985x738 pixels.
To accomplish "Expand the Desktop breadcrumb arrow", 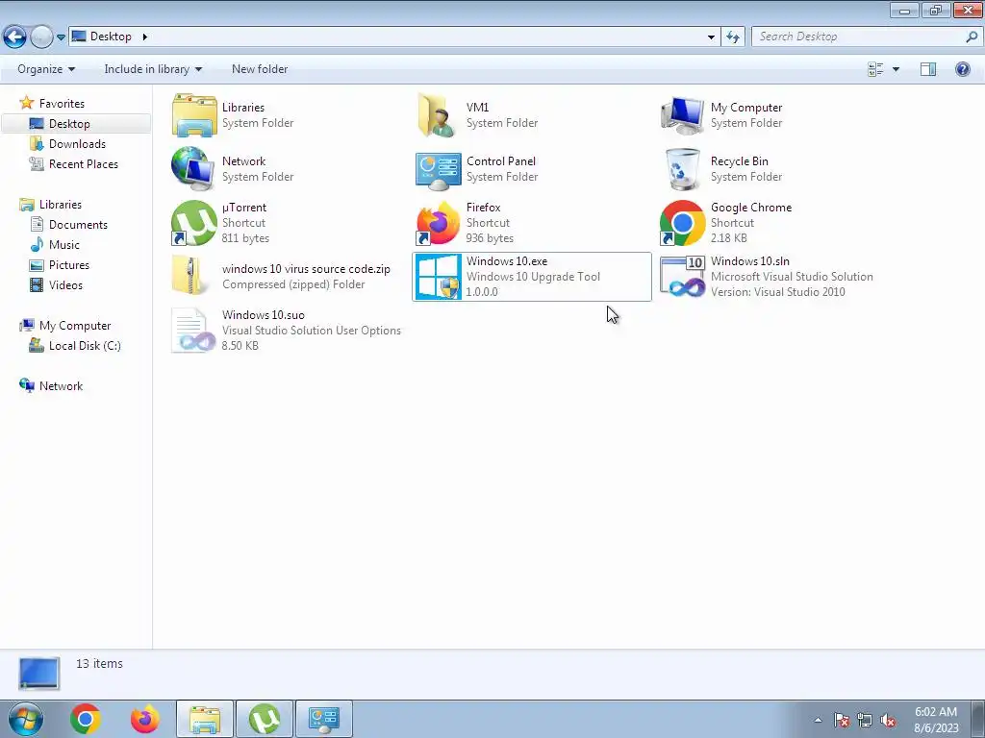I will coord(144,37).
